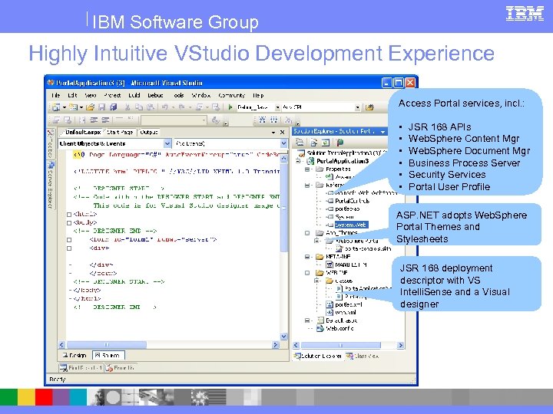Click the New Project toolbar icon
This screenshot has height=414, width=553.
pos(56,107)
